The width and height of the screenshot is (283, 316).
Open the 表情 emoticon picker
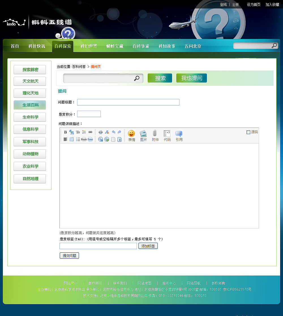click(x=131, y=136)
